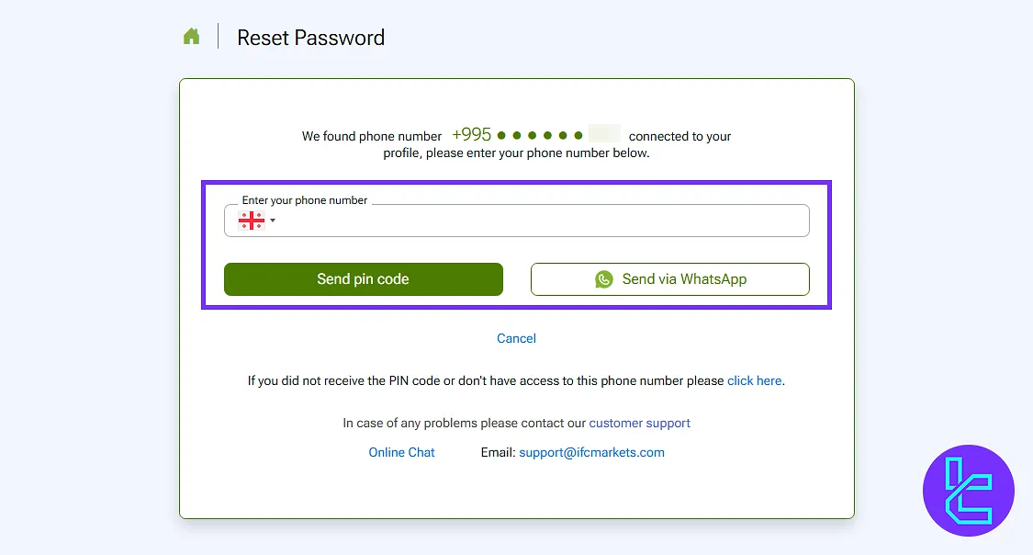Click the 'Email:' label text
1033x555 pixels.
pos(498,452)
